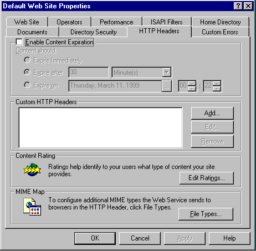Increase the hour spinner value 00
256x251 pixels.
(x=192, y=83)
